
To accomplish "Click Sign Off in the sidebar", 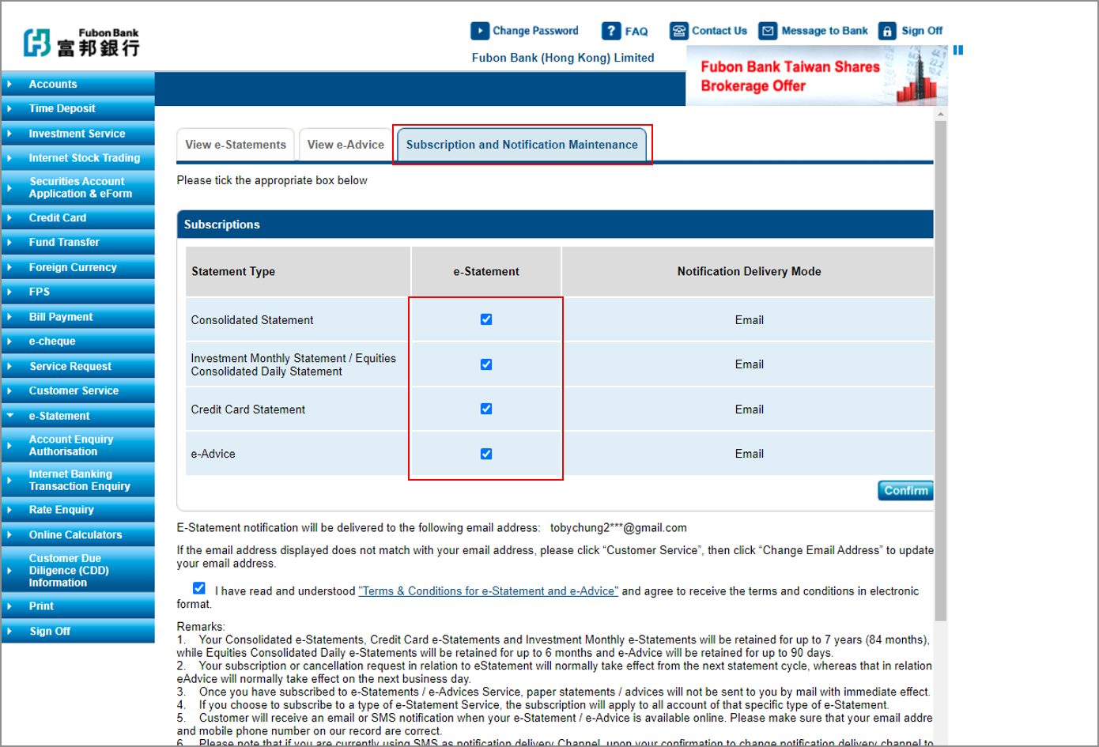I will [x=77, y=632].
